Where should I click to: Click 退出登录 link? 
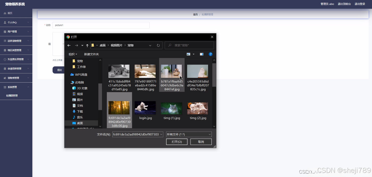coord(360,4)
